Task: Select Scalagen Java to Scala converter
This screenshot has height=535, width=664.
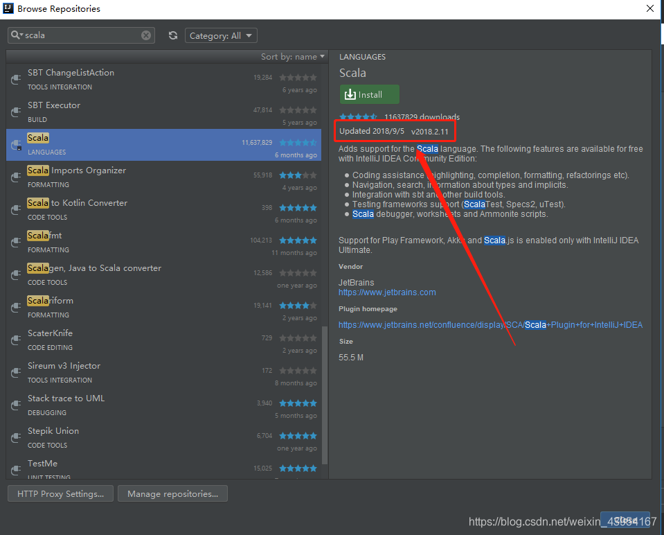Action: [x=164, y=276]
